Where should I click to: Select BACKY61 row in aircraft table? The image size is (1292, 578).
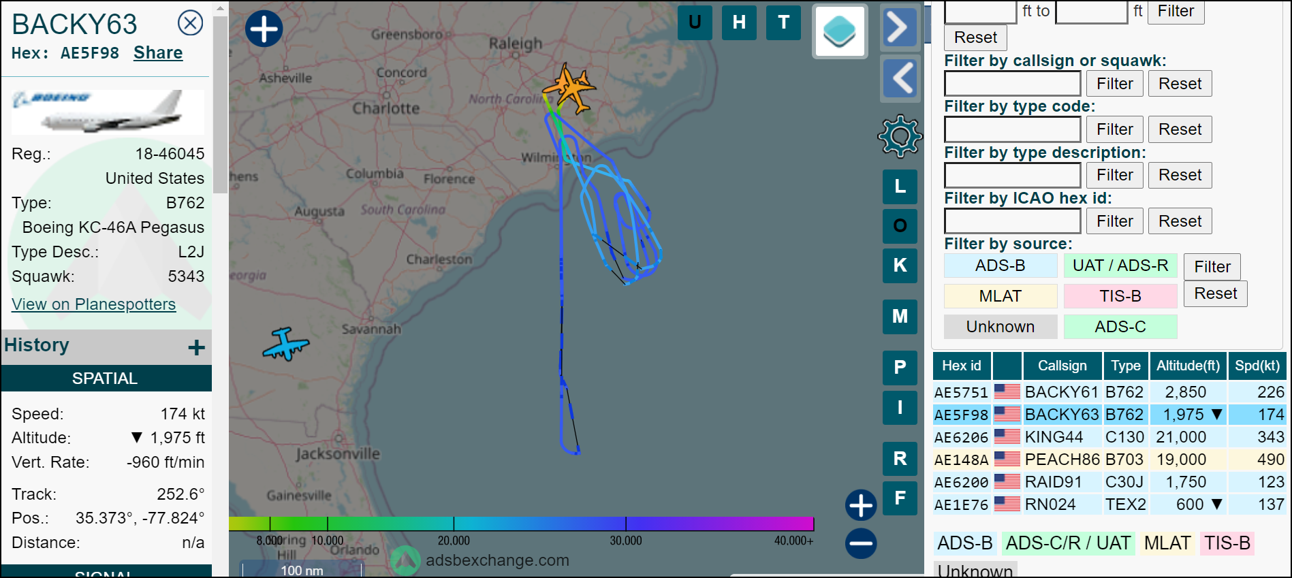tap(1109, 392)
